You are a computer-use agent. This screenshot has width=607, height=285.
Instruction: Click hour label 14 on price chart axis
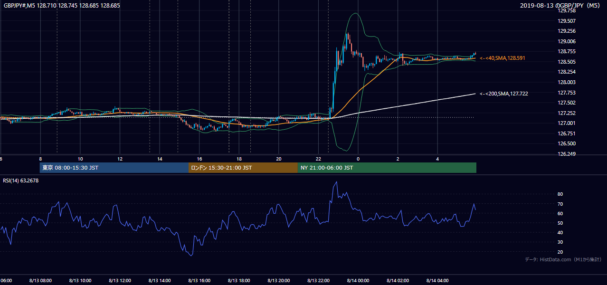click(x=160, y=159)
